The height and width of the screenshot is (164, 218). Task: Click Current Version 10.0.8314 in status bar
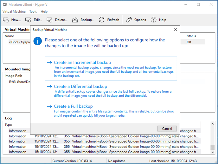point(72,161)
